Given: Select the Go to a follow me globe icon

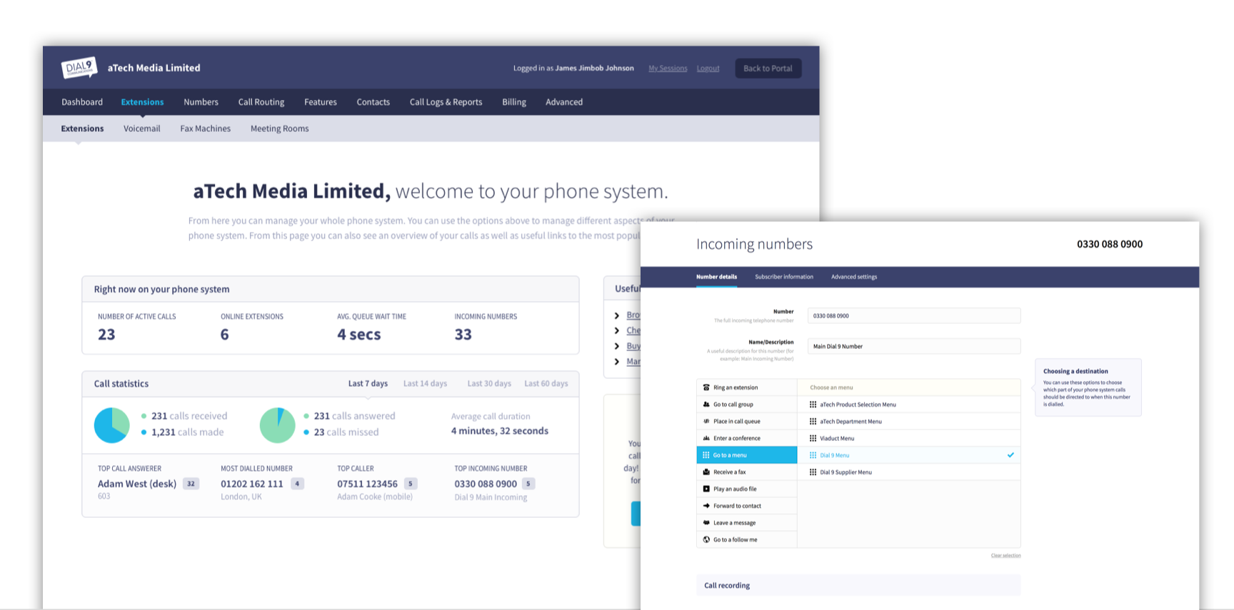Looking at the screenshot, I should click(706, 539).
